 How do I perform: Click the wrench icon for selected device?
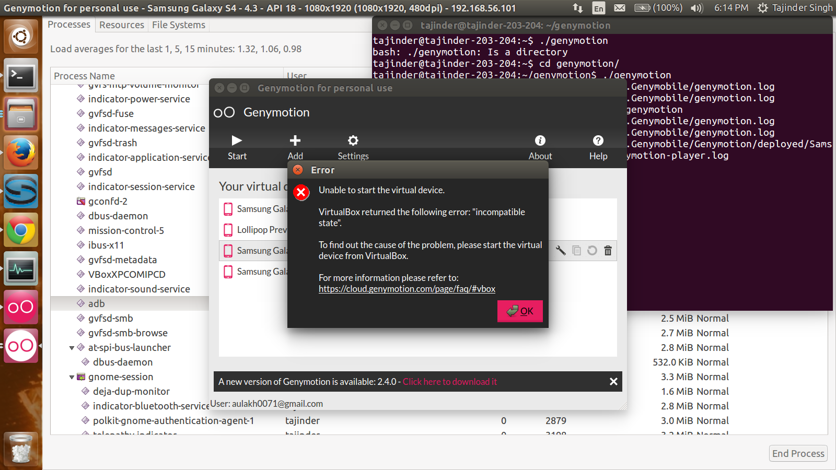pos(561,251)
